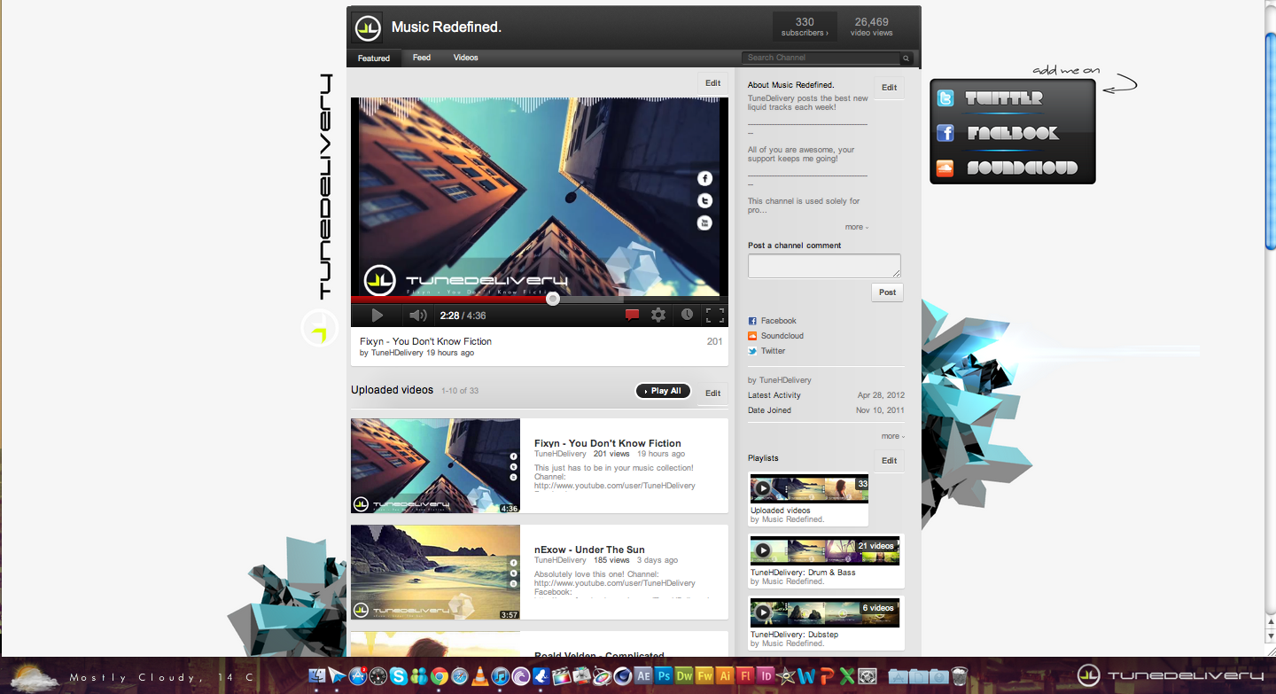
Task: Launch Illustrator from the dock
Action: (x=725, y=676)
